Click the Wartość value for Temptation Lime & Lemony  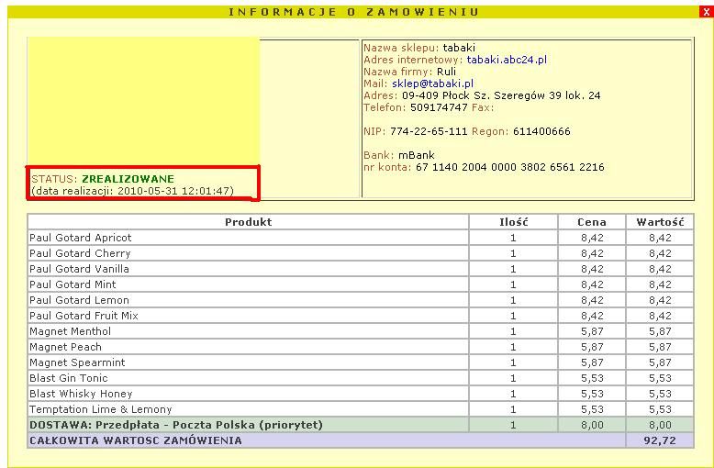660,409
